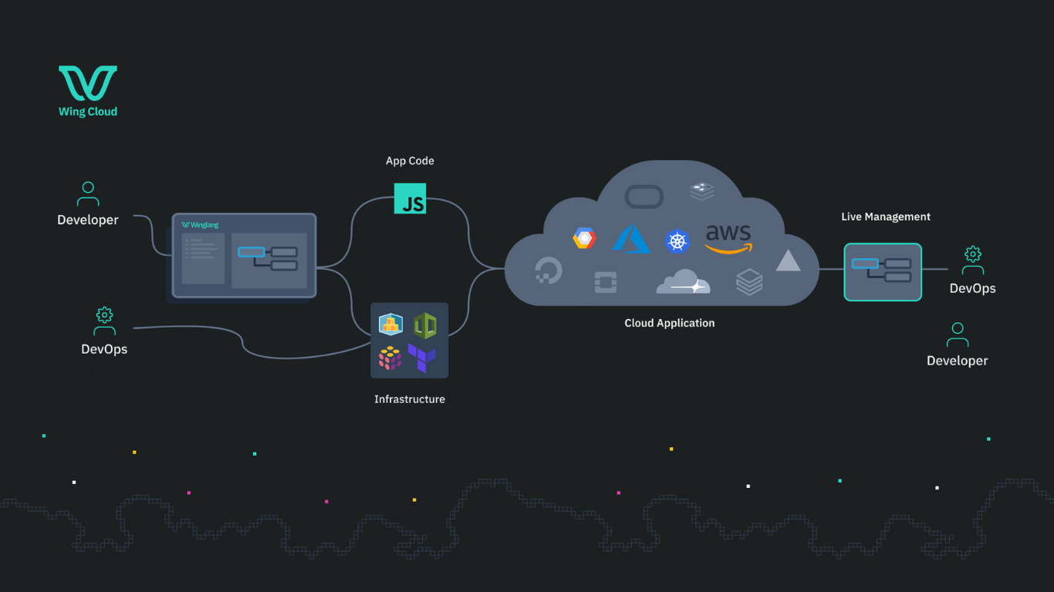The width and height of the screenshot is (1054, 592).
Task: Select the Kubernetes wheel icon
Action: coord(677,241)
